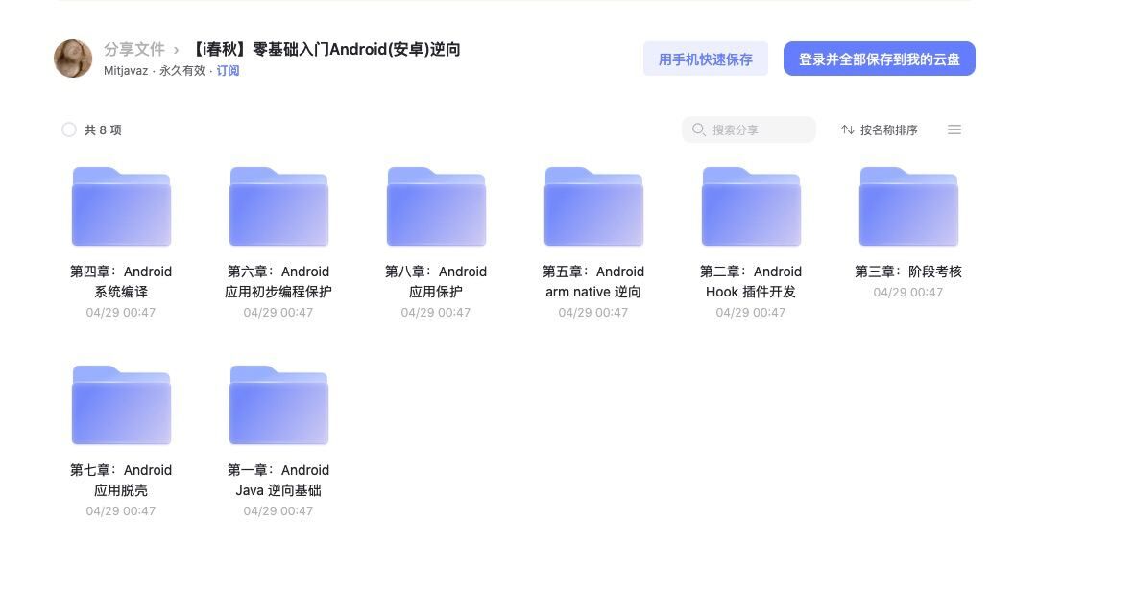Image resolution: width=1135 pixels, height=592 pixels.
Task: Select the 第四章：Android 系统编译 folder
Action: tap(121, 205)
